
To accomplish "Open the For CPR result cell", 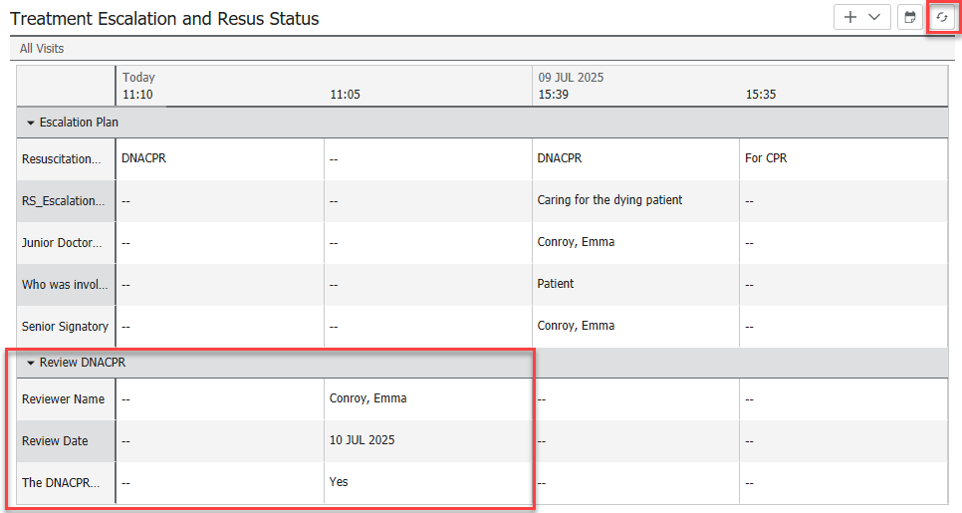I will pyautogui.click(x=766, y=158).
